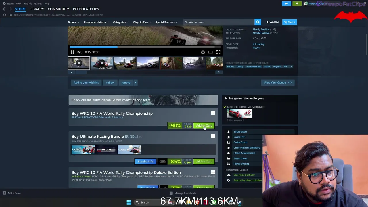Click Add a Game plus icon
The height and width of the screenshot is (207, 368).
coord(5,193)
